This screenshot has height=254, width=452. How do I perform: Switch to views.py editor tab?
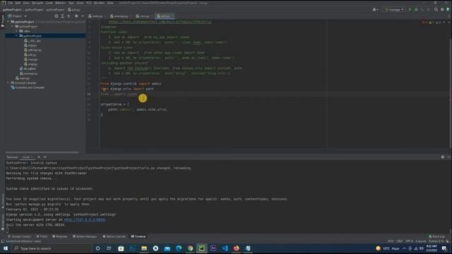[x=143, y=16]
